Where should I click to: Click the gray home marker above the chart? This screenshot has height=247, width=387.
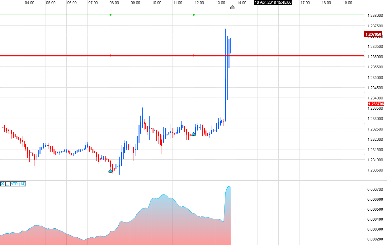232,7
